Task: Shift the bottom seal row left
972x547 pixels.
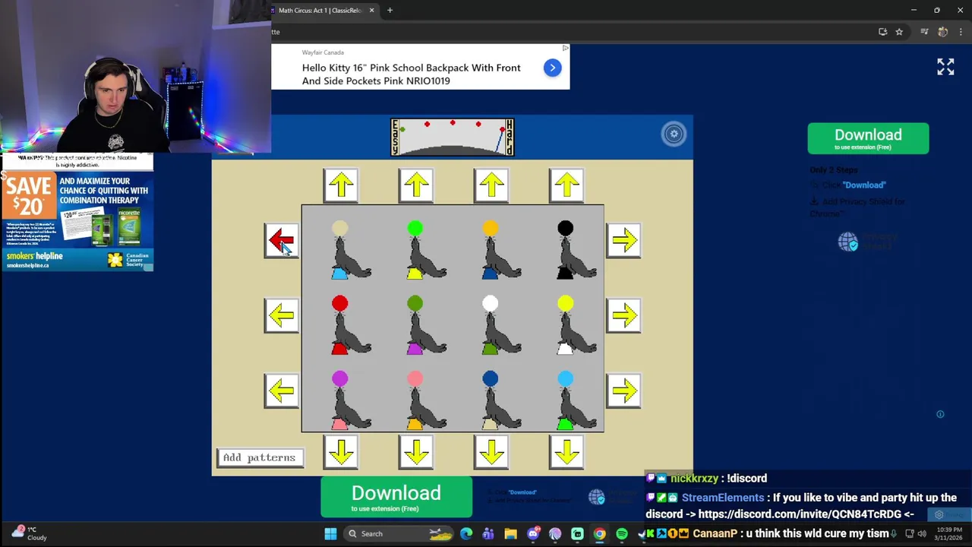Action: point(281,390)
